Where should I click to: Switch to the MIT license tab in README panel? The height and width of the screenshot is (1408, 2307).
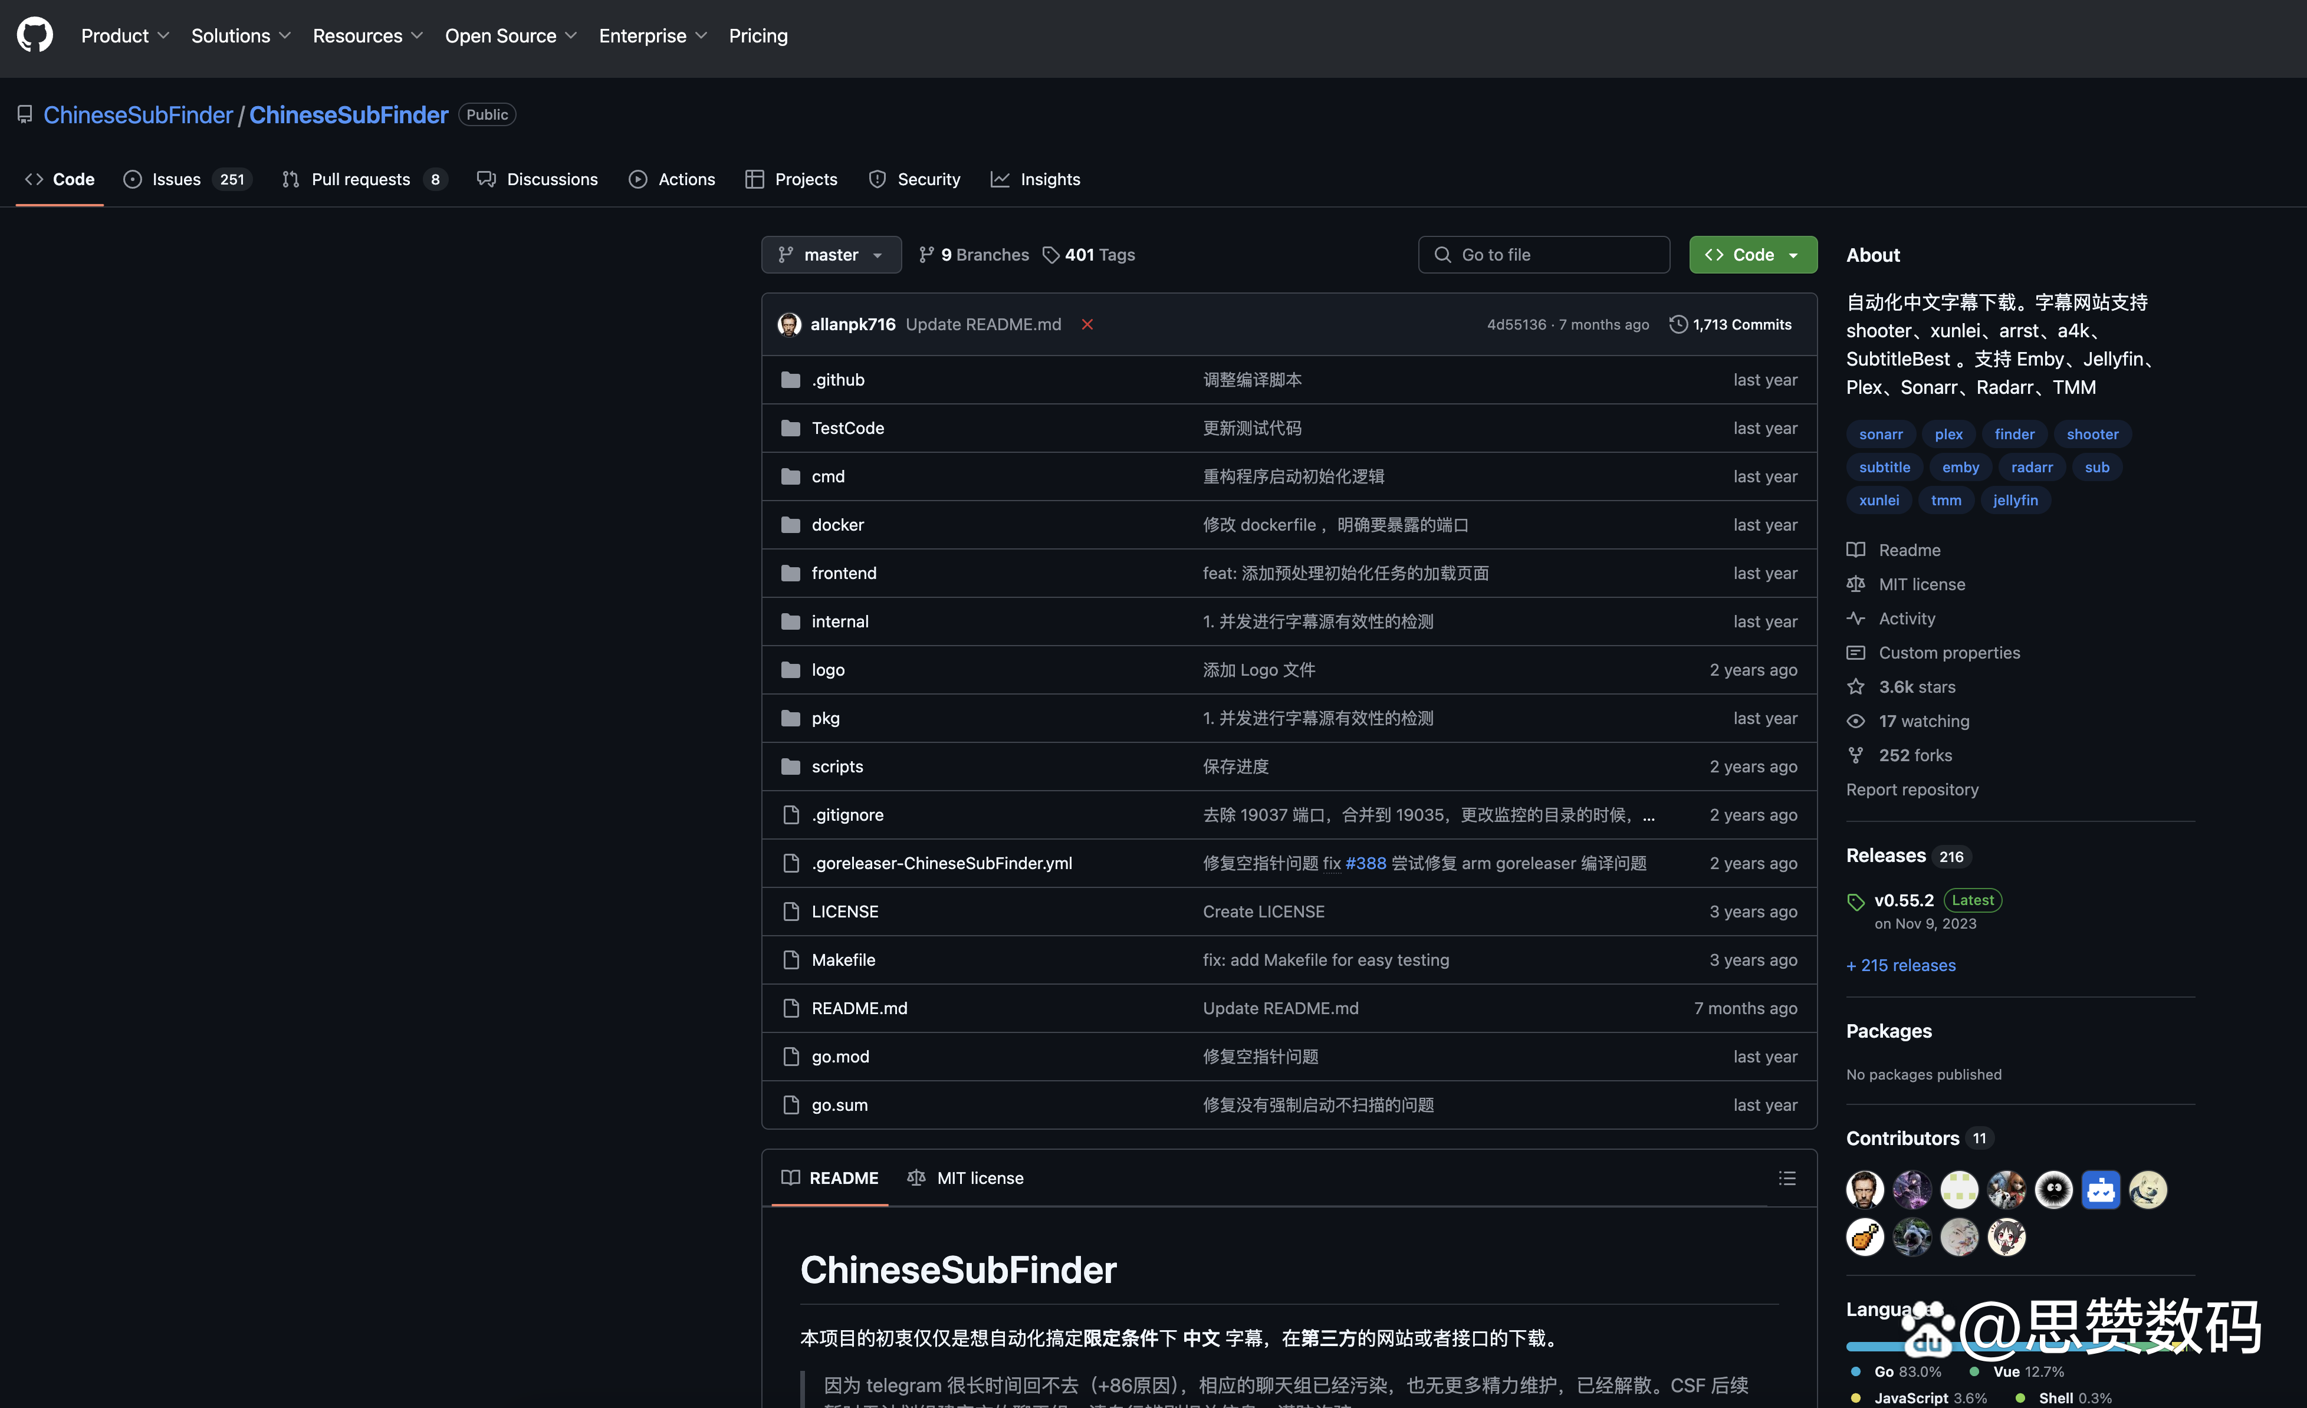coord(965,1177)
